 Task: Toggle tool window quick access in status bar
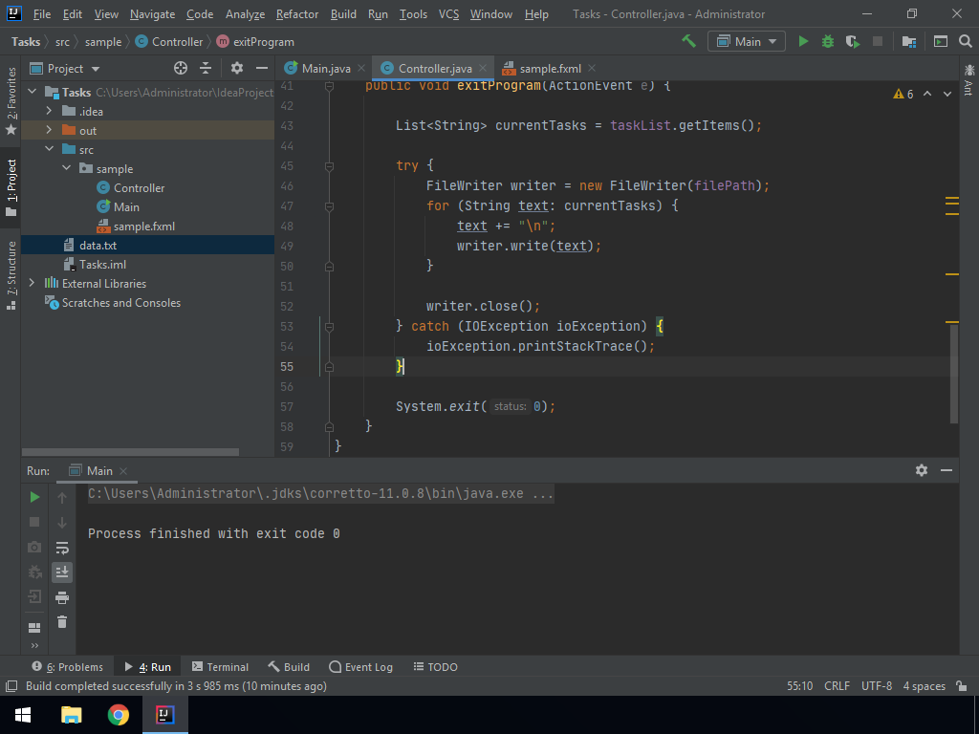pos(11,686)
